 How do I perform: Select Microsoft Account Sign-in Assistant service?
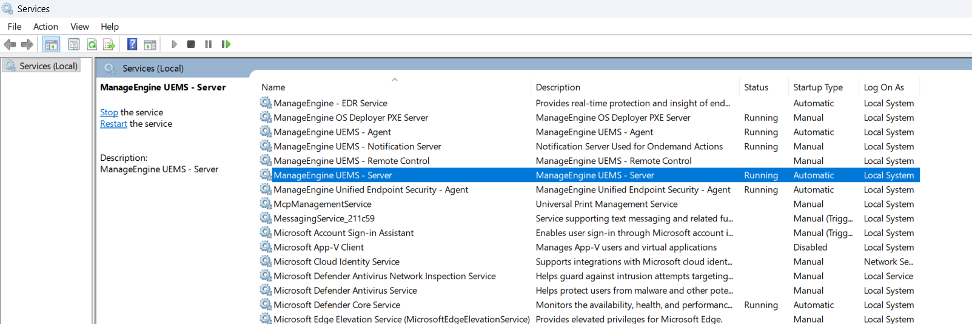(343, 233)
